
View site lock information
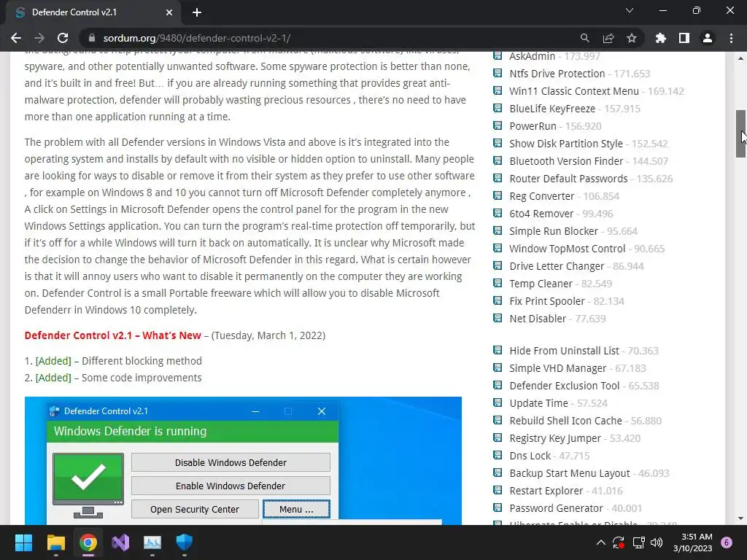tap(92, 38)
